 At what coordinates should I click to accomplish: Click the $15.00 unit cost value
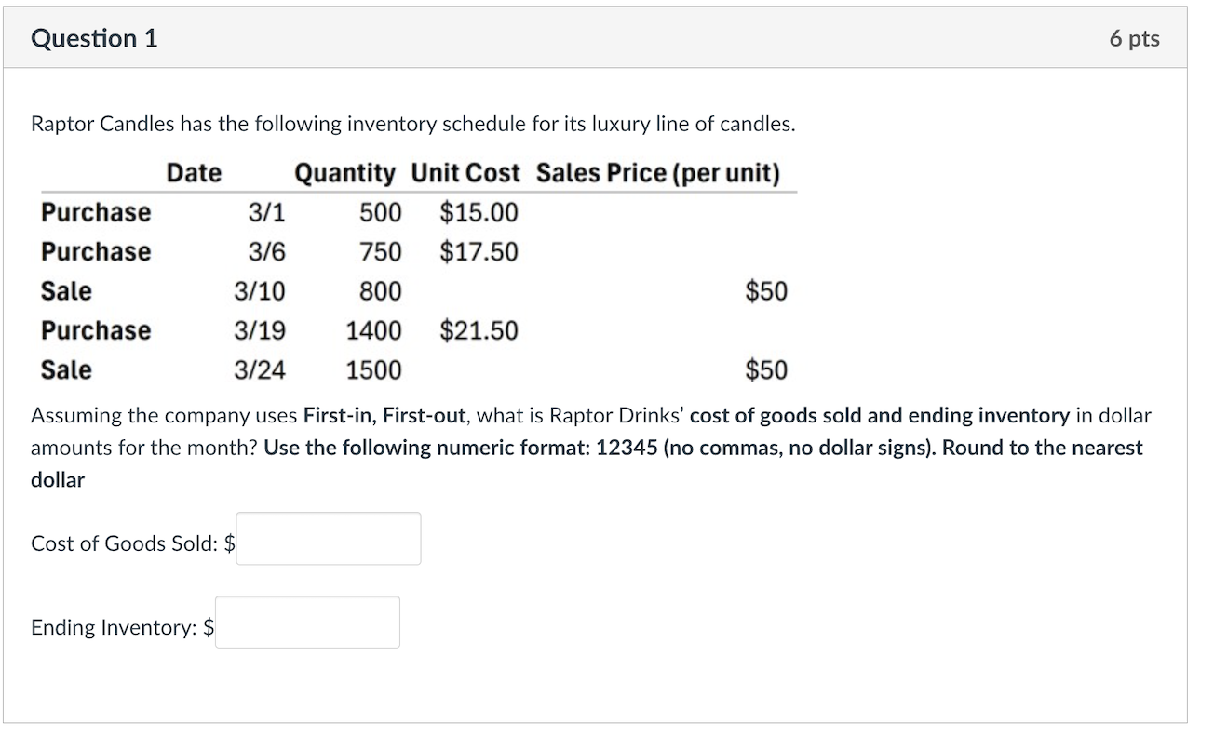pos(478,212)
